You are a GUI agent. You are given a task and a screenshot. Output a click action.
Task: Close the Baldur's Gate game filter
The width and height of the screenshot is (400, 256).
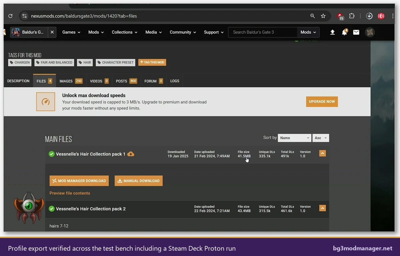[52, 32]
